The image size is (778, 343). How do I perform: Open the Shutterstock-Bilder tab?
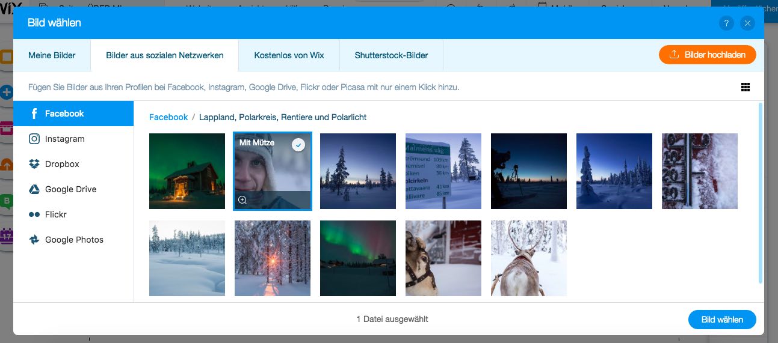click(392, 55)
